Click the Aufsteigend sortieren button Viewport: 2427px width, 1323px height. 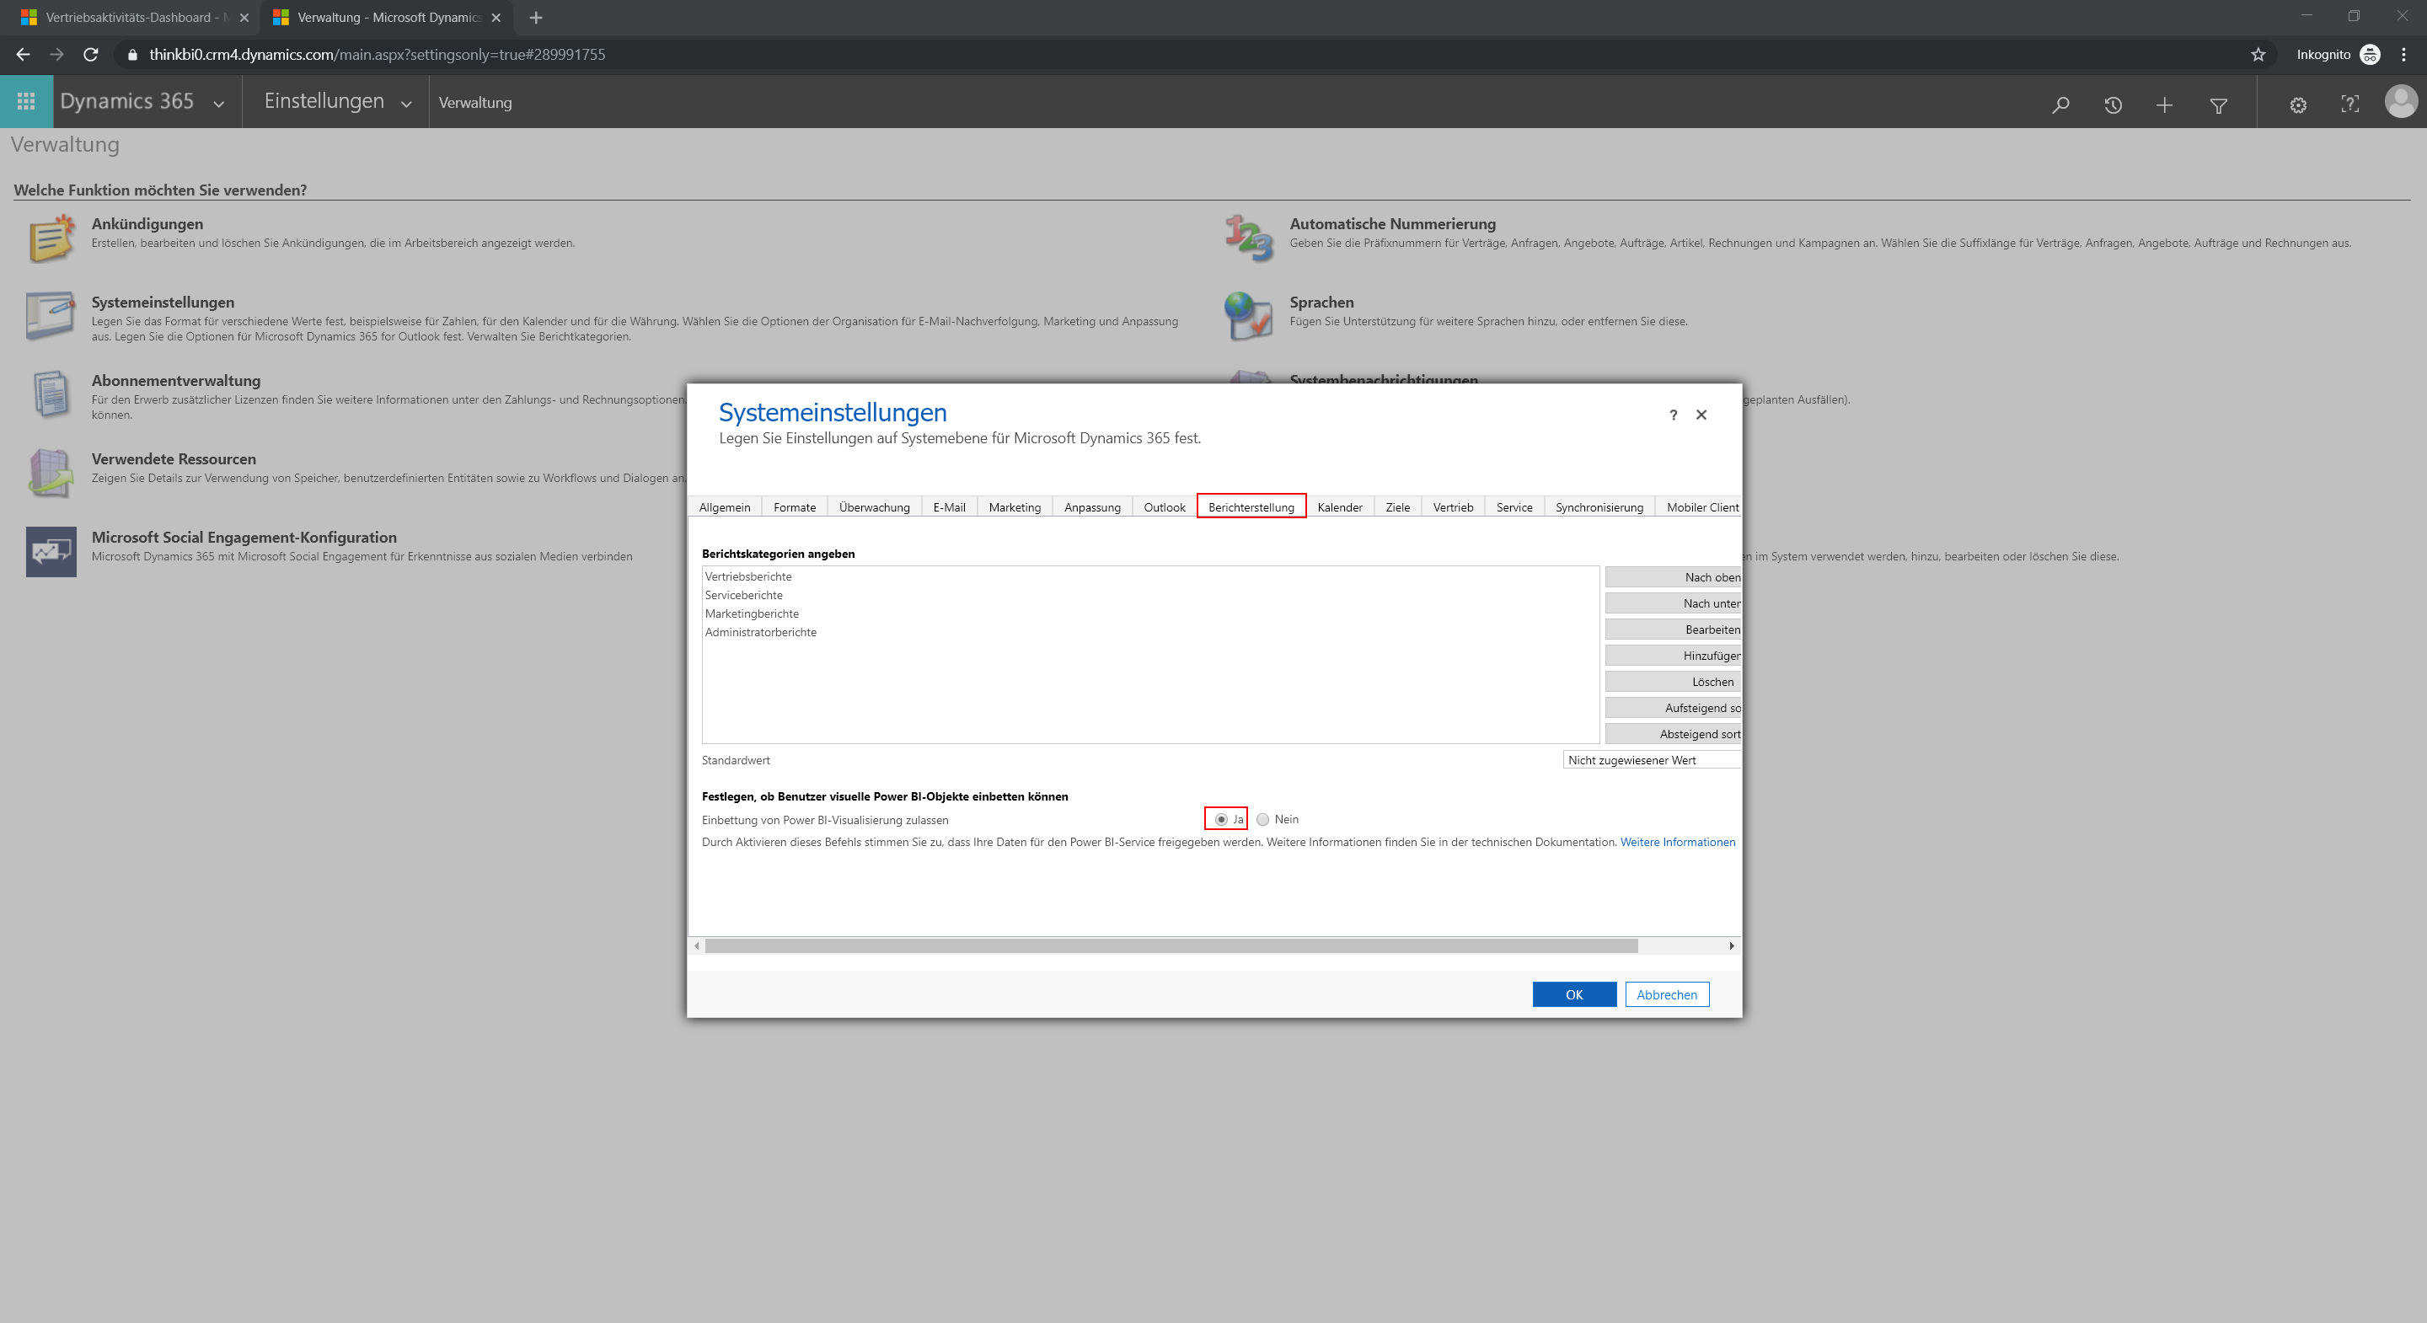1674,708
